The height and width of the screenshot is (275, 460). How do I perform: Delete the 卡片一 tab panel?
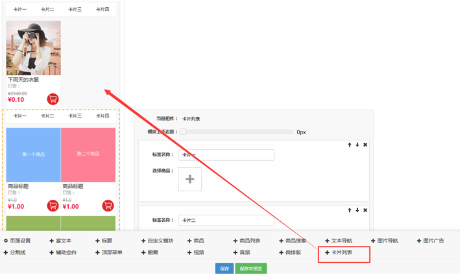(x=365, y=145)
